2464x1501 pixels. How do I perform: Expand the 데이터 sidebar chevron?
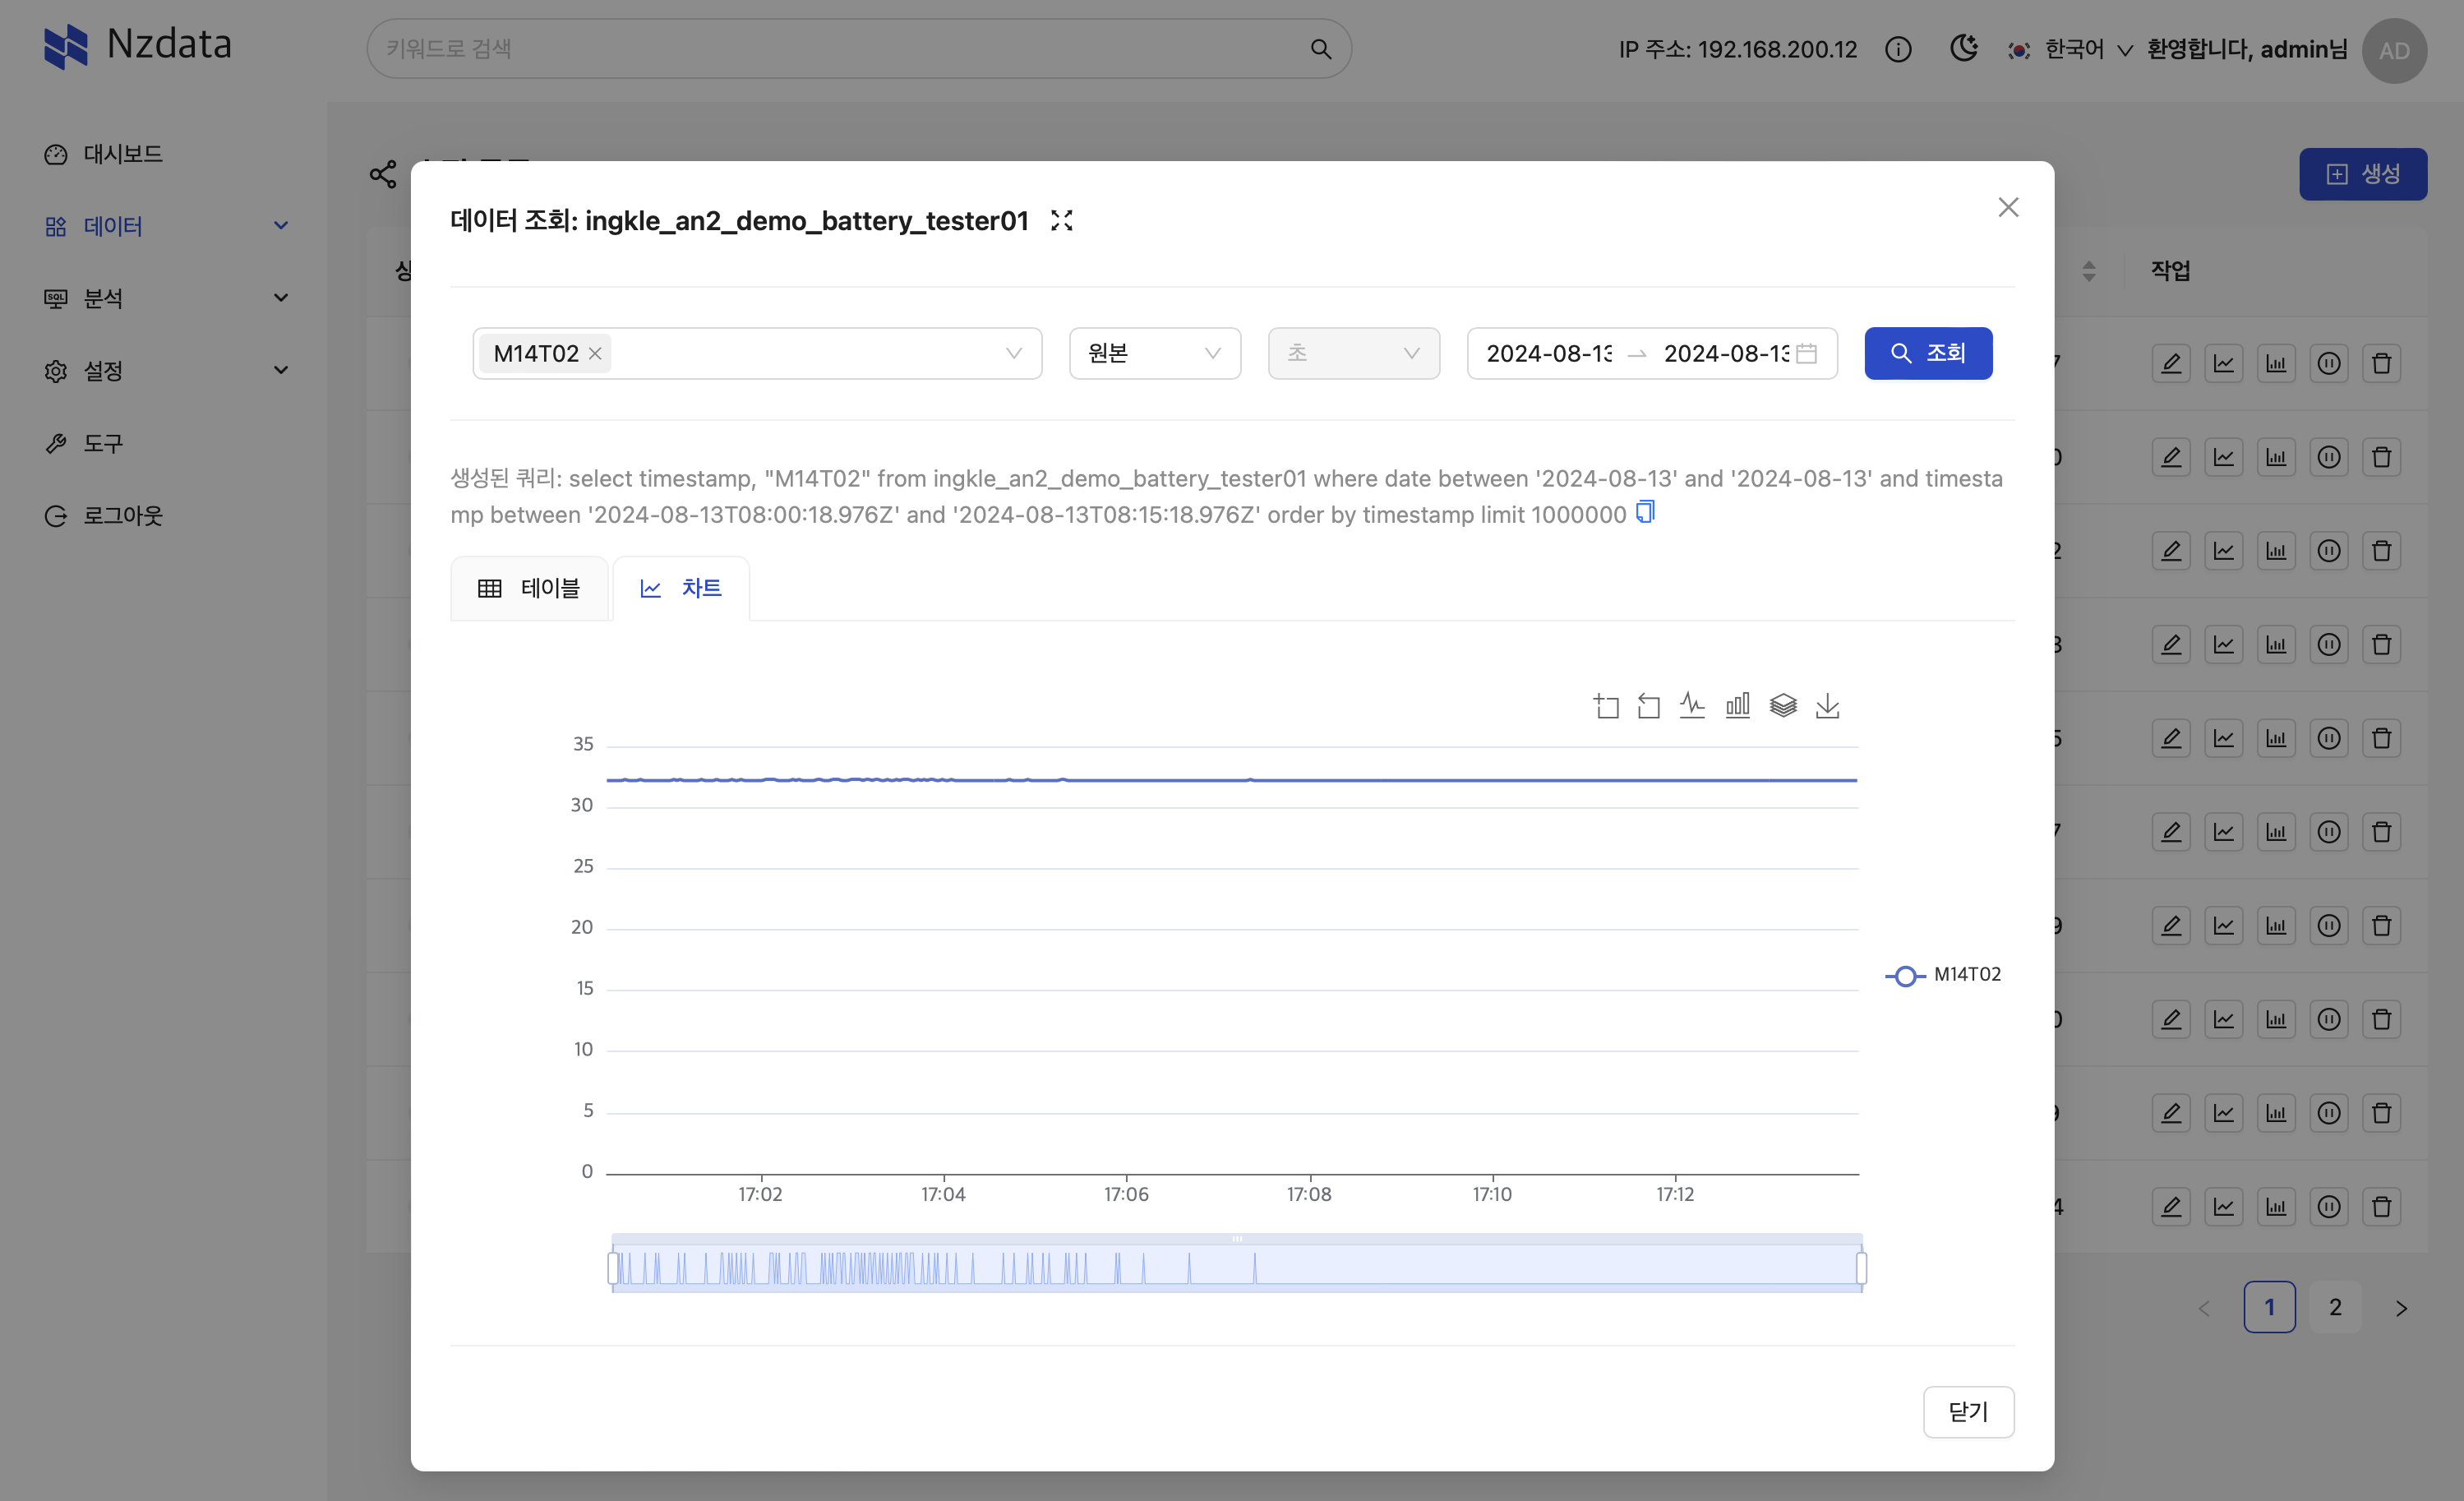coord(281,226)
